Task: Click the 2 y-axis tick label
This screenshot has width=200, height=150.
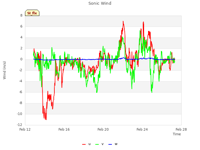Action: (21, 48)
